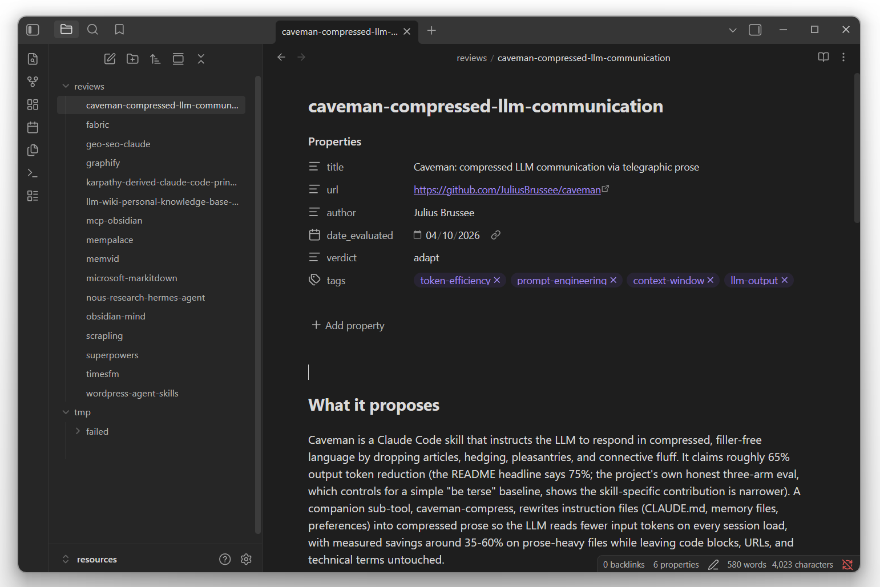Click Add property button
Screen dimensions: 880x587
point(348,325)
